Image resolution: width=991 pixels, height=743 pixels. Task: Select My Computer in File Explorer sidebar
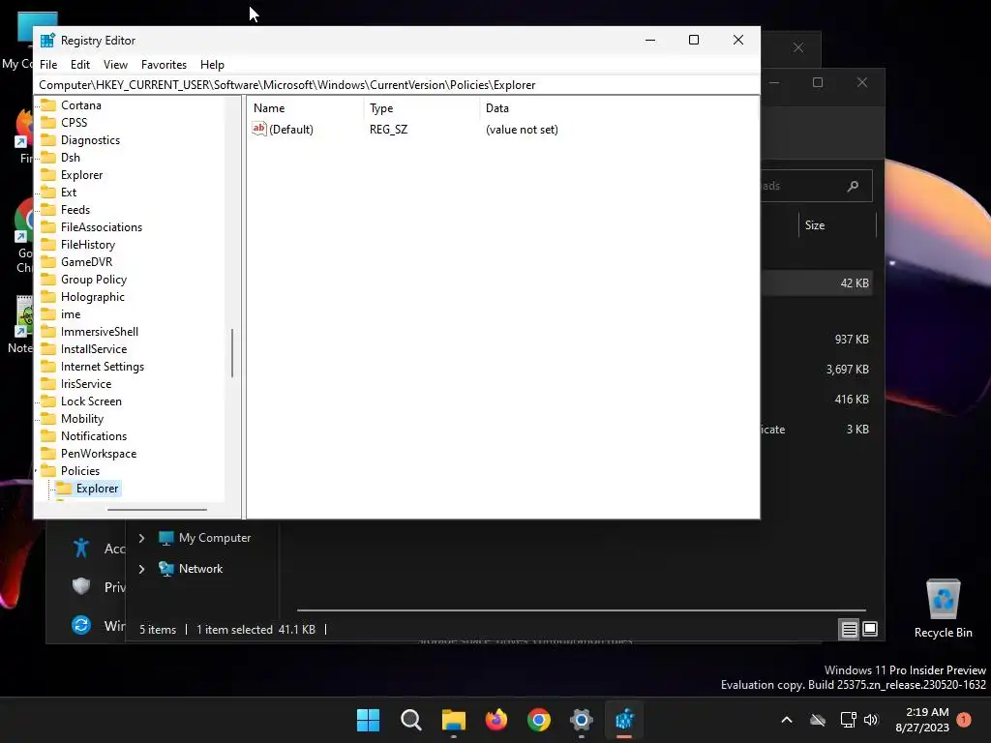click(x=214, y=538)
